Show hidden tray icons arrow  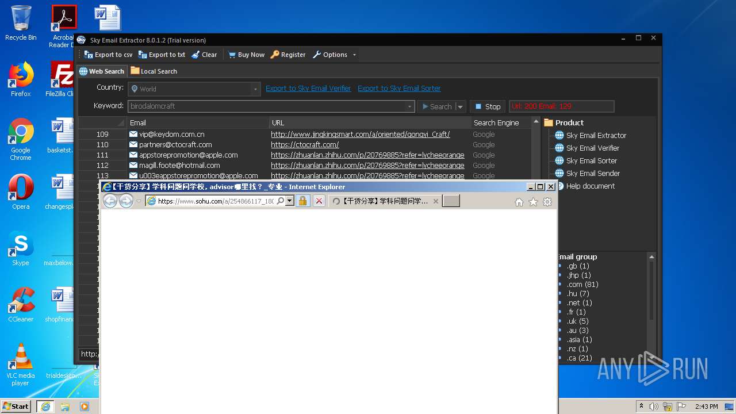point(641,407)
